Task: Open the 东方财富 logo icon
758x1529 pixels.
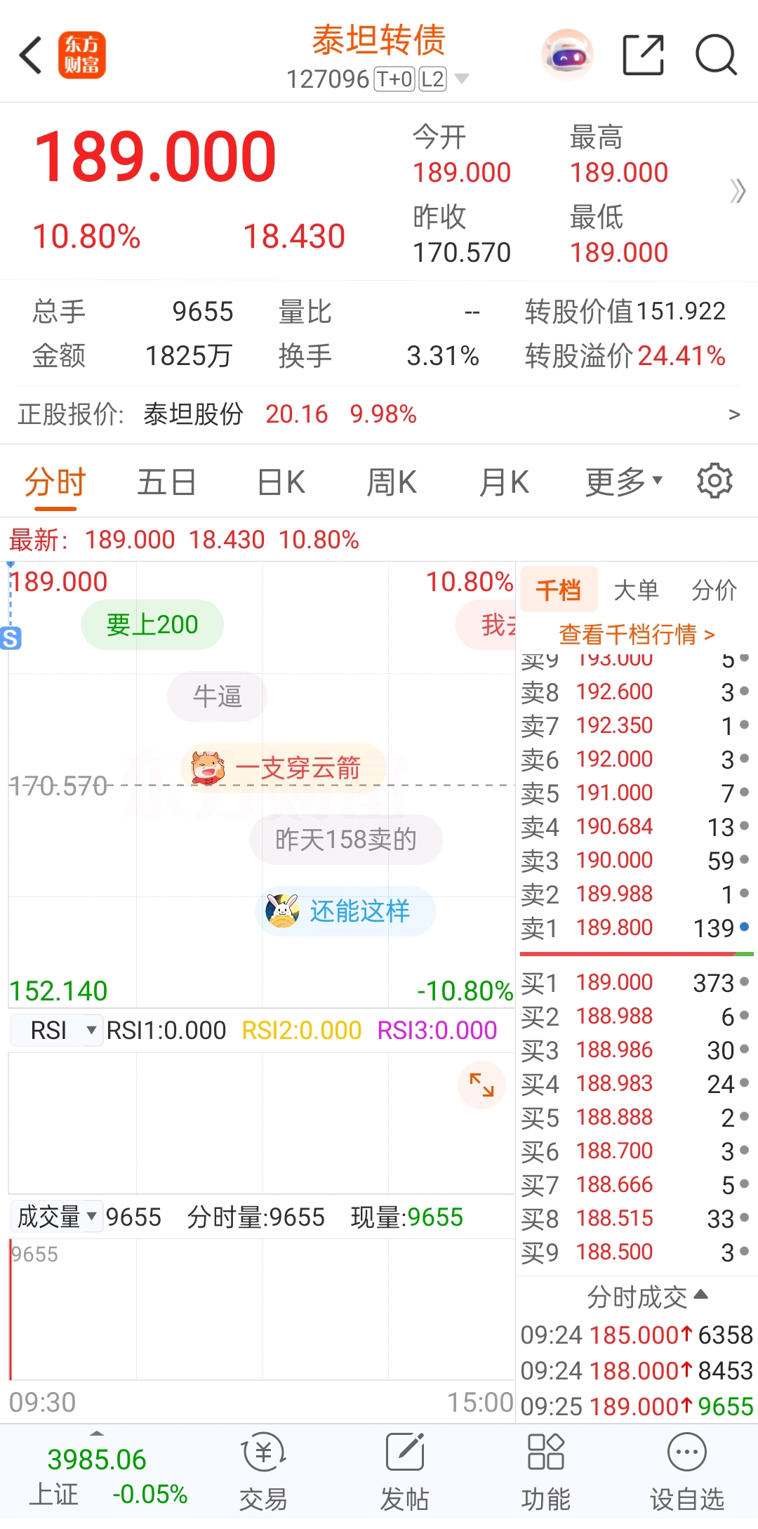Action: [x=81, y=55]
